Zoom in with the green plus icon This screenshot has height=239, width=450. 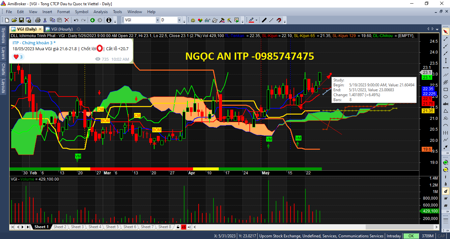[x=446, y=162]
